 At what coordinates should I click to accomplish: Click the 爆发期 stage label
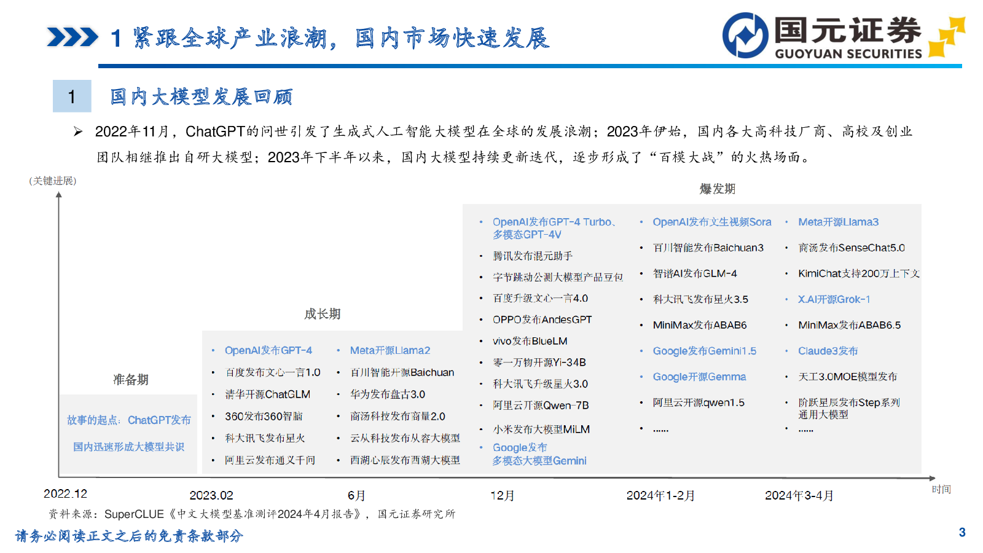pos(718,189)
